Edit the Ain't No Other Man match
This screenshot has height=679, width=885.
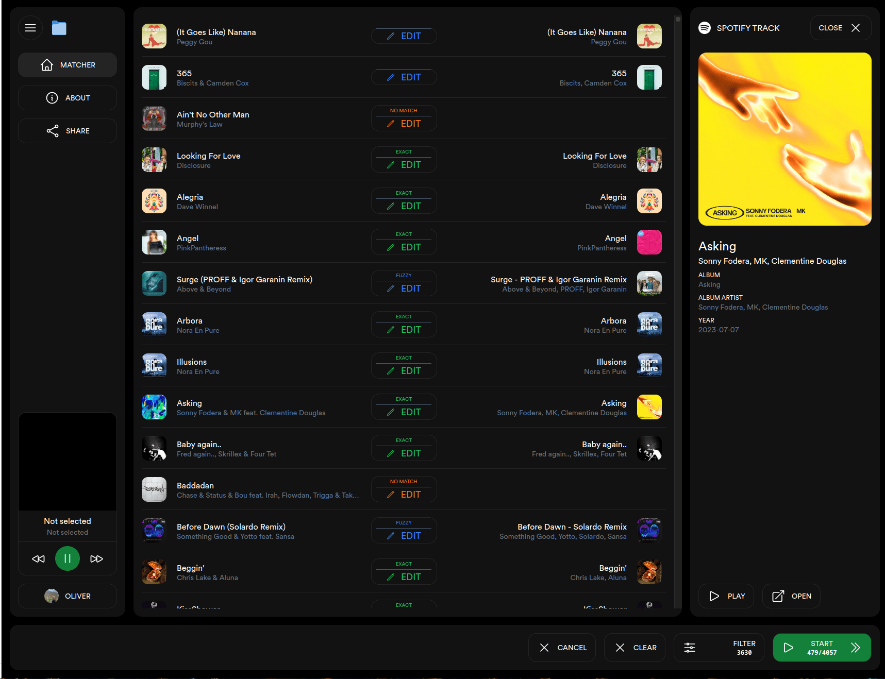pyautogui.click(x=404, y=118)
